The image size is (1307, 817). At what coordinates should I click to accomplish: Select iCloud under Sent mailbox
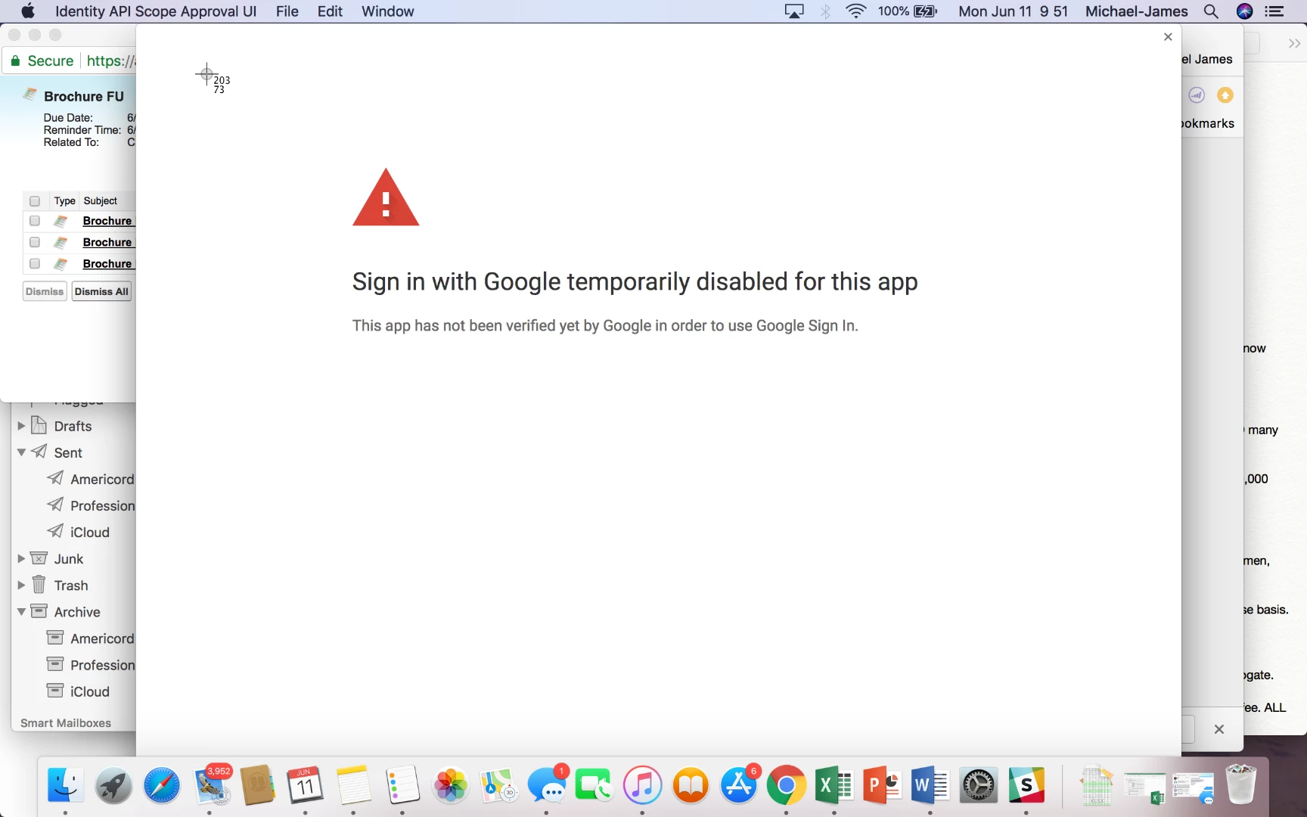(89, 532)
